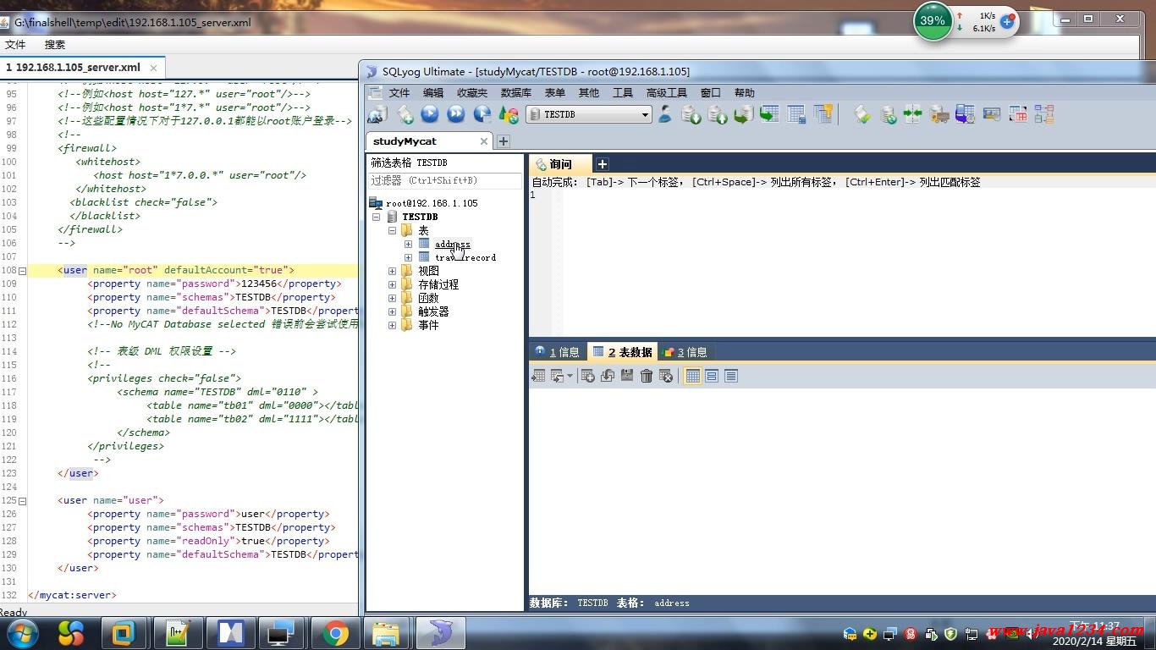Image resolution: width=1156 pixels, height=650 pixels.
Task: Click the export table data icon
Action: [x=537, y=376]
